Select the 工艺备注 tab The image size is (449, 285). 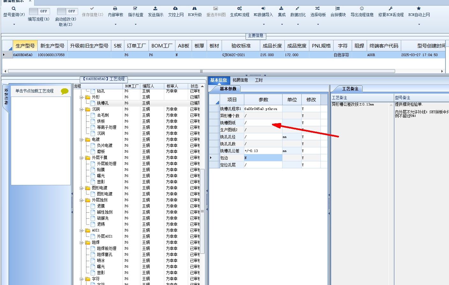pos(350,89)
